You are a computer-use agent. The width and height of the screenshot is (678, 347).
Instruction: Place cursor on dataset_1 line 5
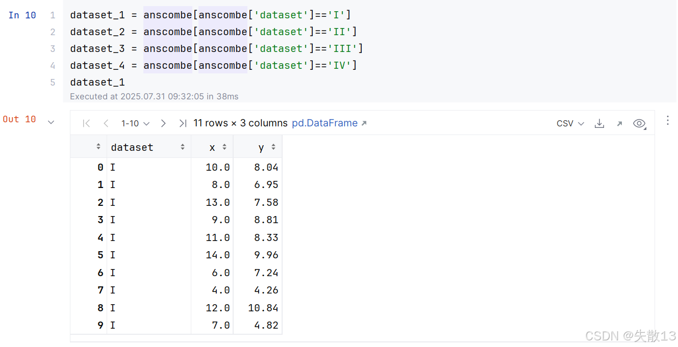click(97, 82)
